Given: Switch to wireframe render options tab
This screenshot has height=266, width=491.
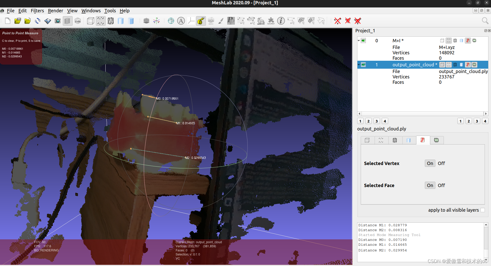Looking at the screenshot, I should coord(395,140).
